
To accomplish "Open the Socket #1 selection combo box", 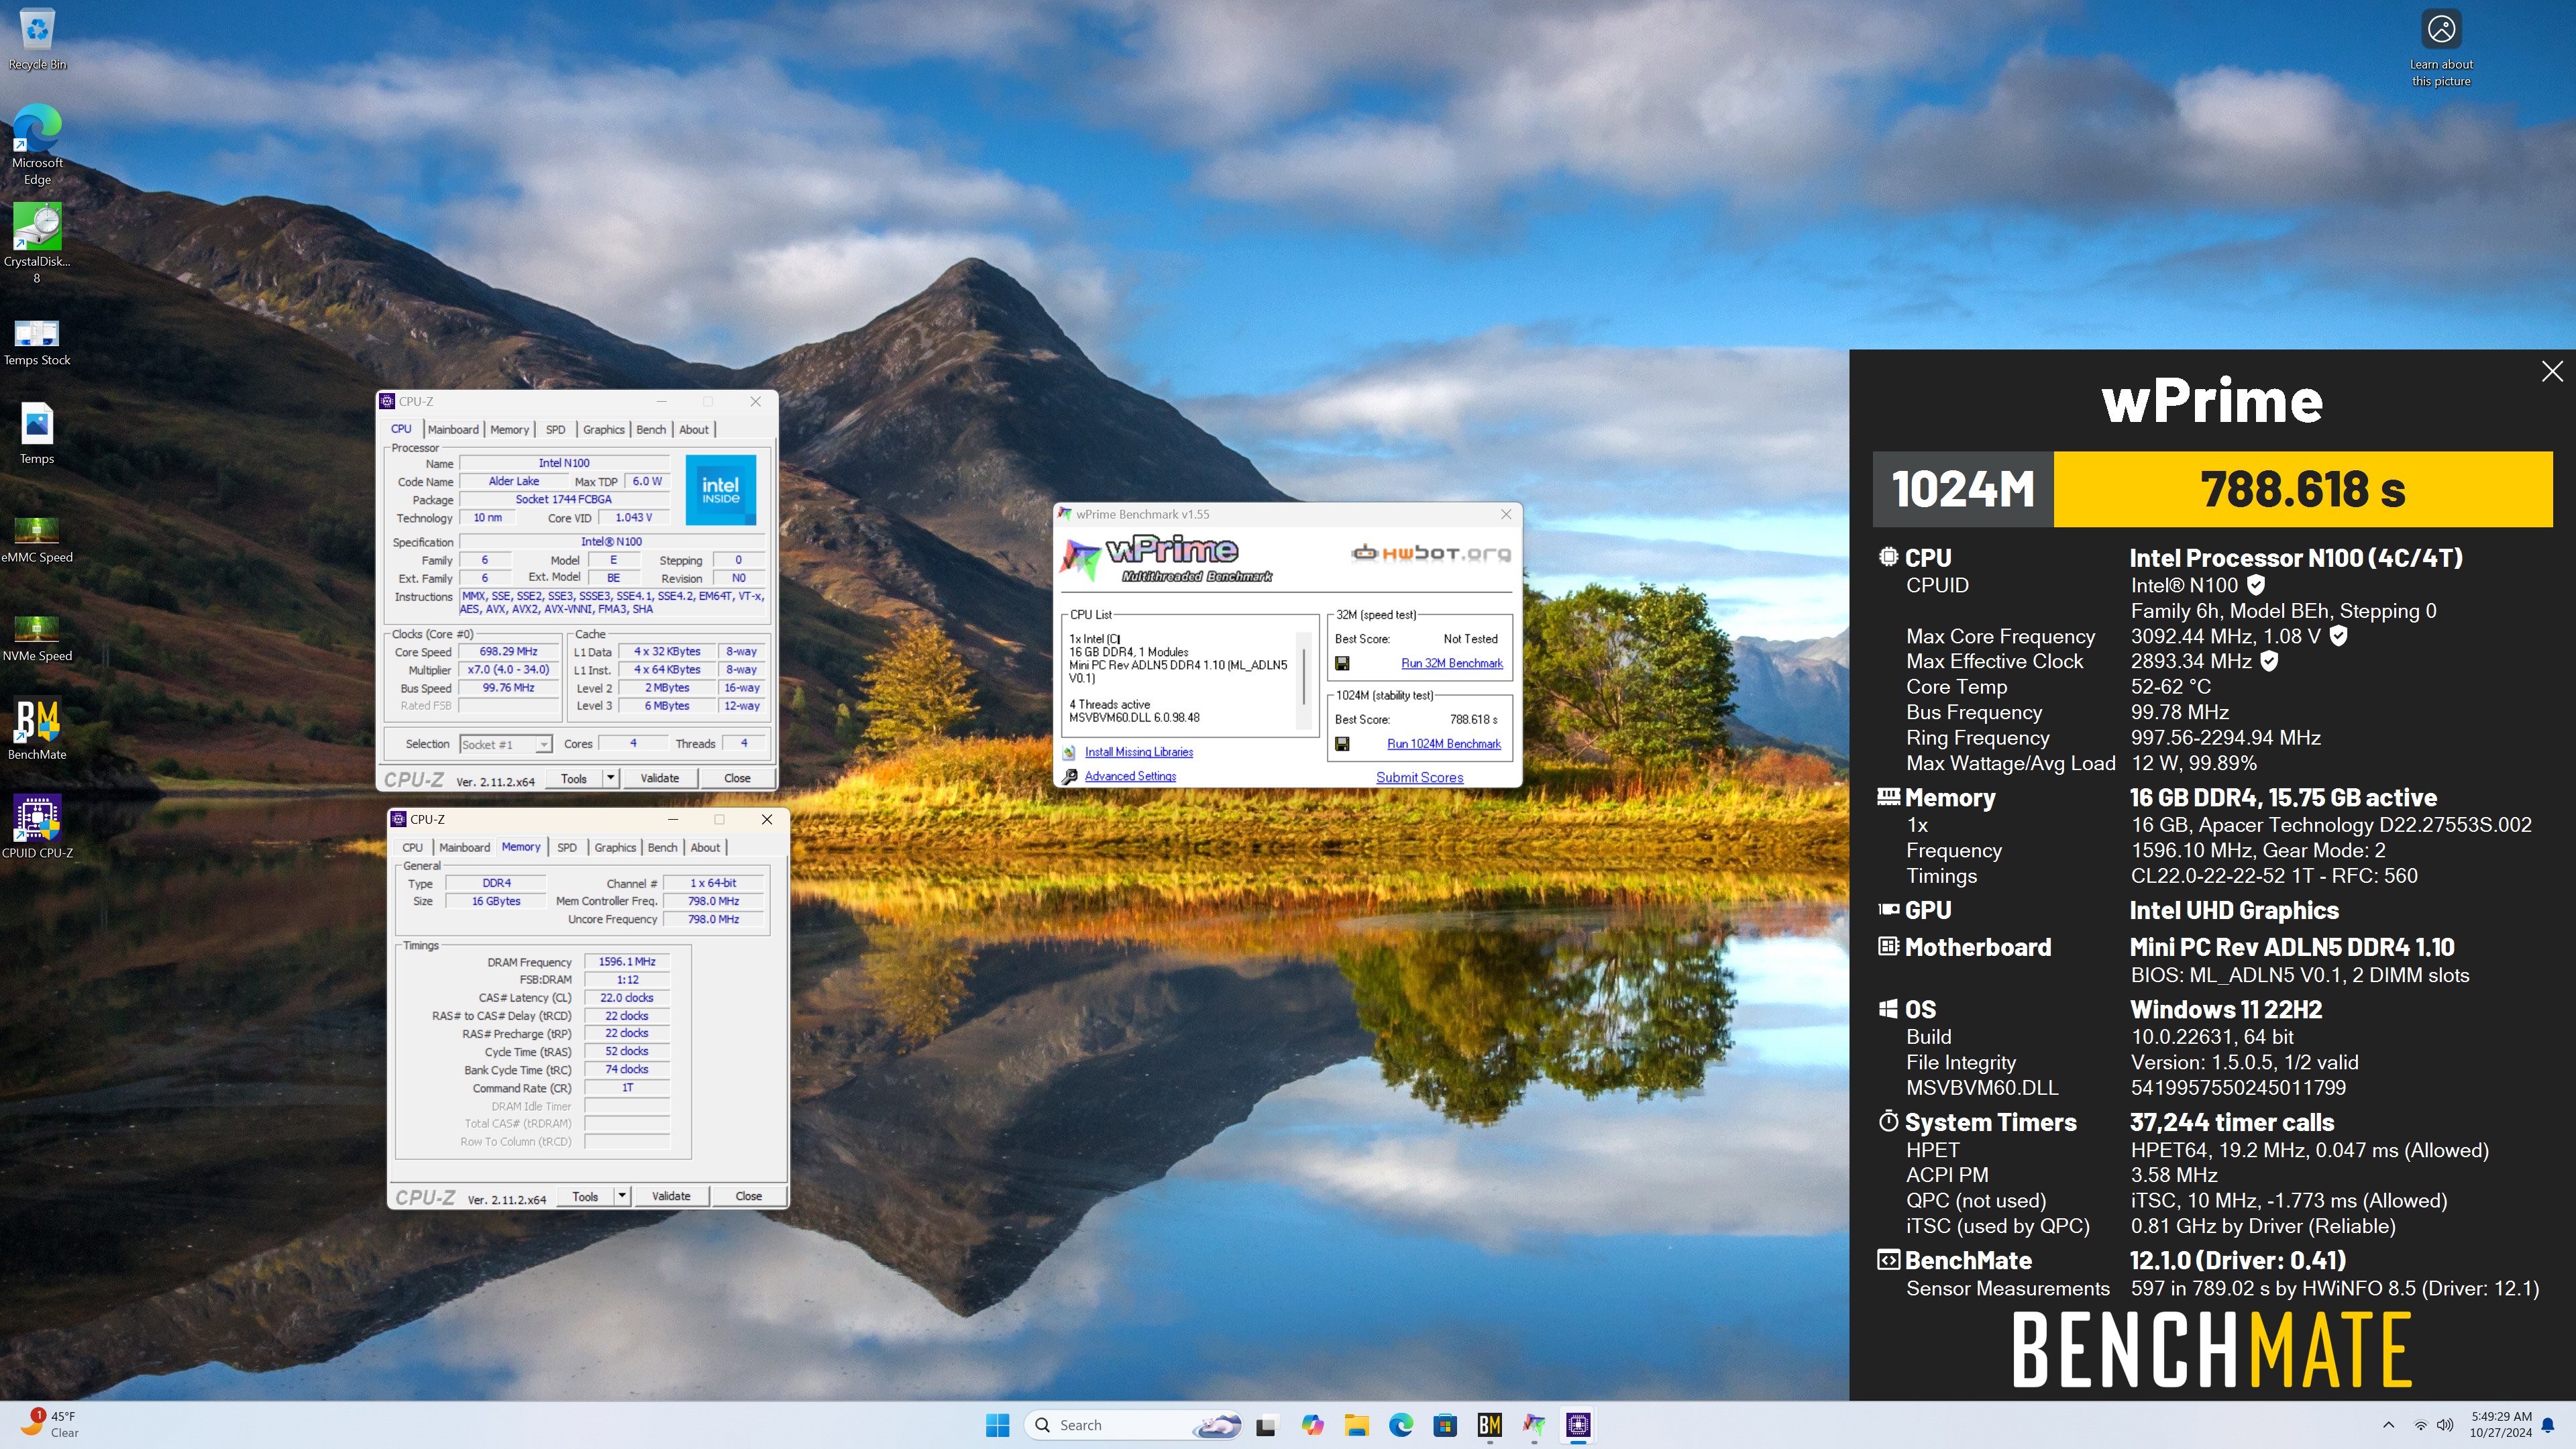I will pos(505,744).
